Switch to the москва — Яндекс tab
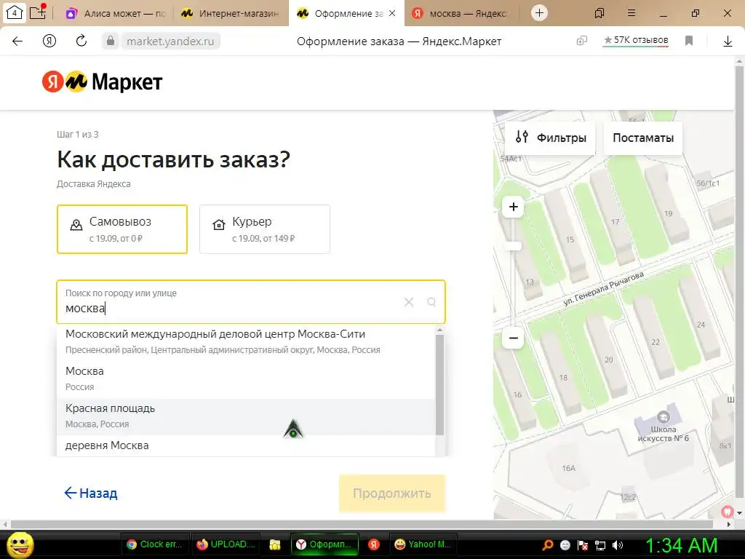The image size is (745, 559). tap(461, 13)
